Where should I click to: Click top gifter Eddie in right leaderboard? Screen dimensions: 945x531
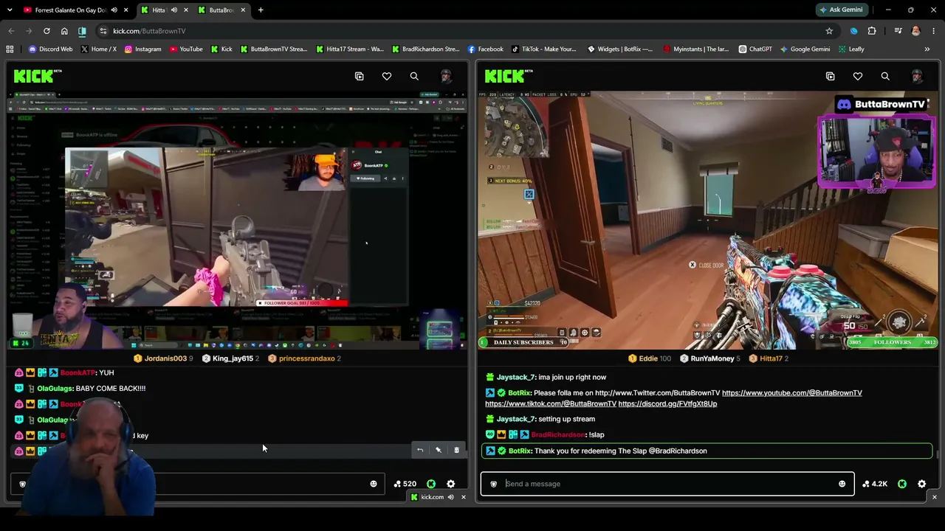[647, 358]
